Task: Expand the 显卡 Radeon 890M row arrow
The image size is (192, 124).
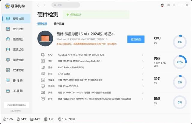Action: [x=143, y=68]
